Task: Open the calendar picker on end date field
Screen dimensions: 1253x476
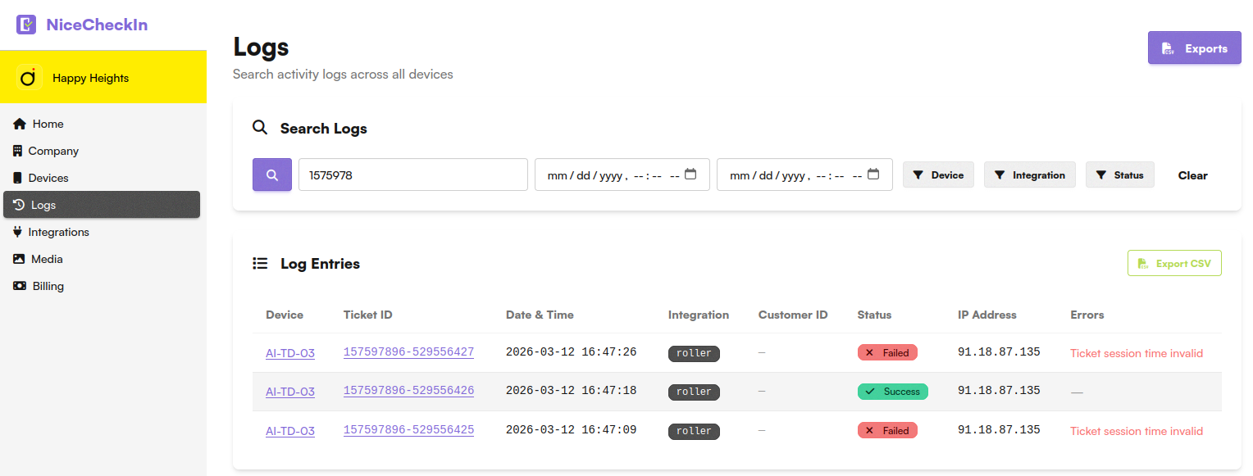Action: pyautogui.click(x=873, y=175)
